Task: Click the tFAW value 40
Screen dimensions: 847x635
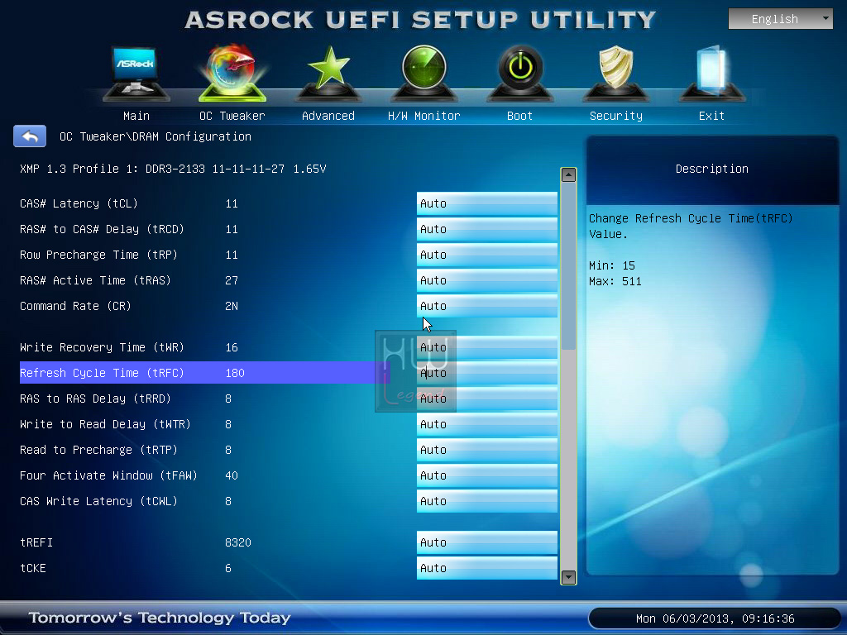Action: pyautogui.click(x=232, y=475)
